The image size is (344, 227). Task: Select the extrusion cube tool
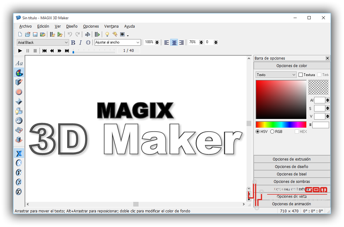click(19, 82)
